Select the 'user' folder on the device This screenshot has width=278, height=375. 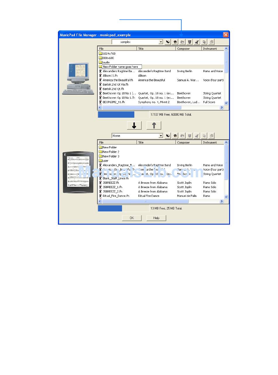click(x=104, y=161)
